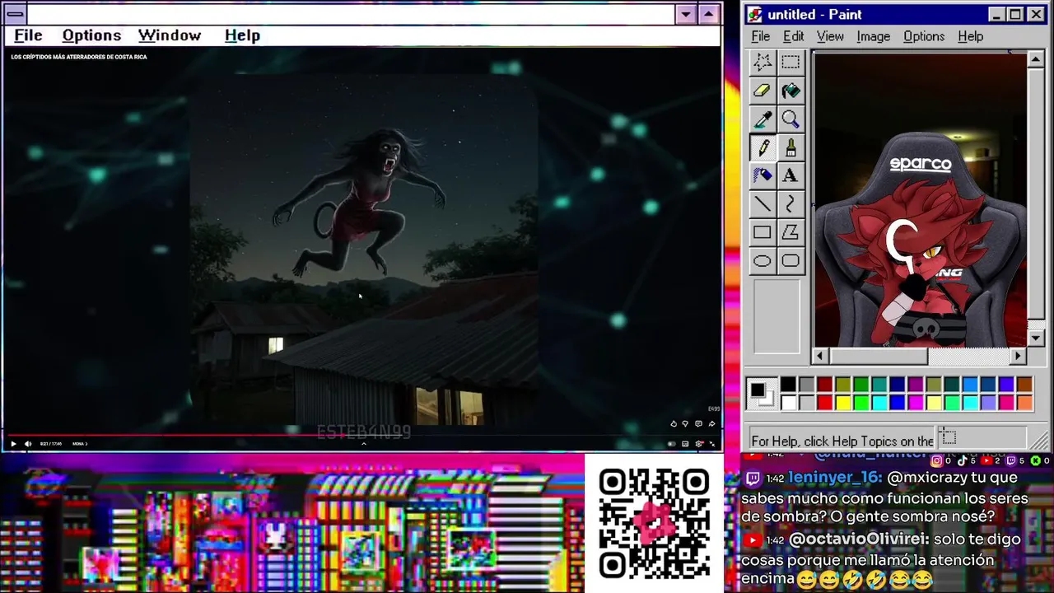Viewport: 1054px width, 593px height.
Task: Click the leninyer_16 username in chat
Action: 833,478
